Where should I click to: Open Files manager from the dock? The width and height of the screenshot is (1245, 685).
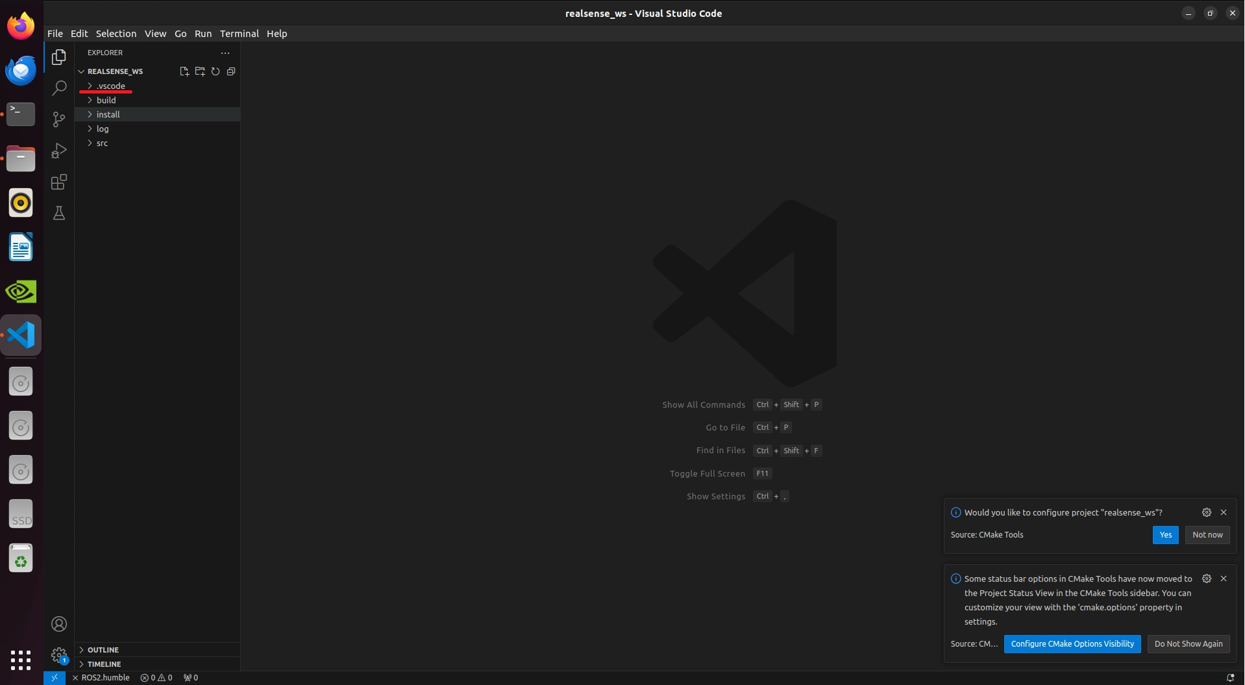[21, 158]
